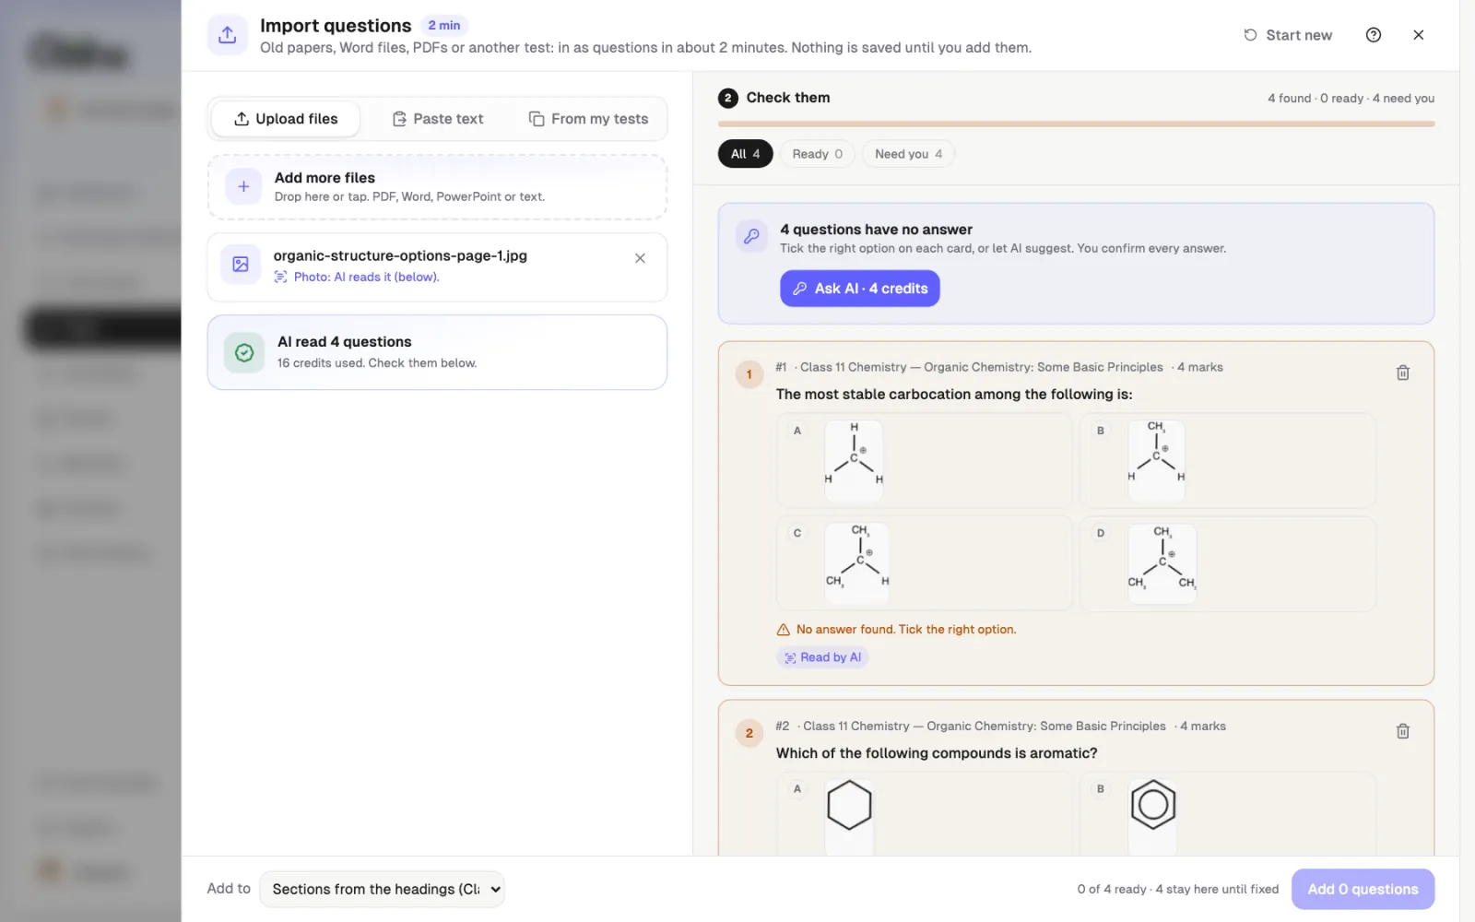Click '4 found · 0 ready · 4 need you' status
This screenshot has height=922, width=1475.
1351,99
